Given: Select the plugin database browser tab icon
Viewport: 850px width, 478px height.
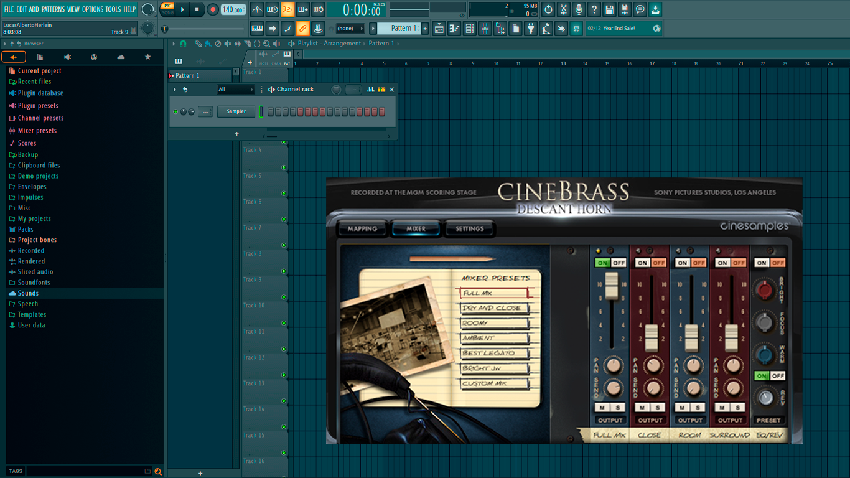Looking at the screenshot, I should pyautogui.click(x=67, y=57).
